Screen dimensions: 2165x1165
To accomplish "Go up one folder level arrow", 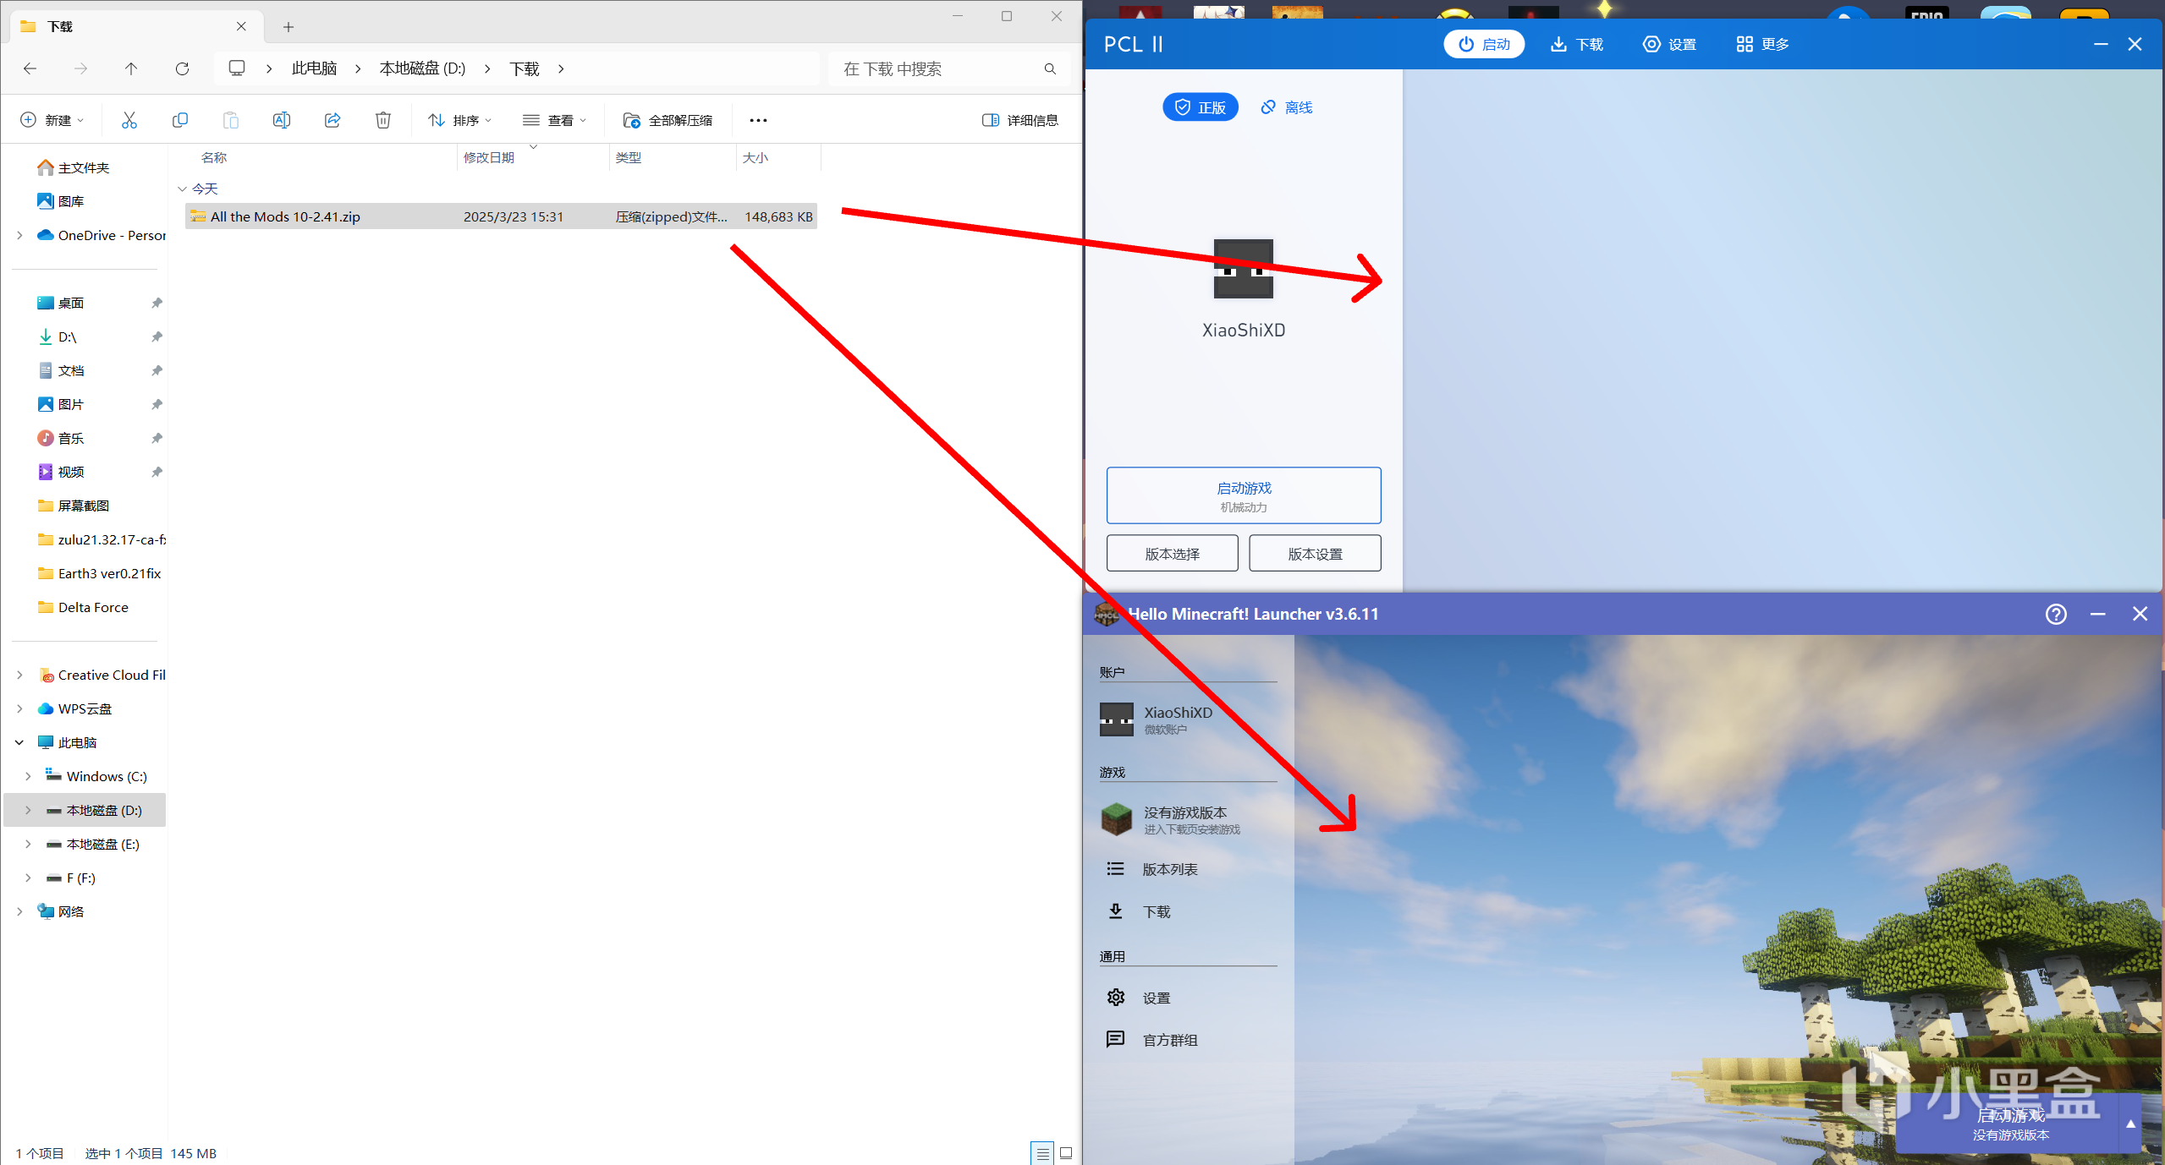I will click(131, 68).
